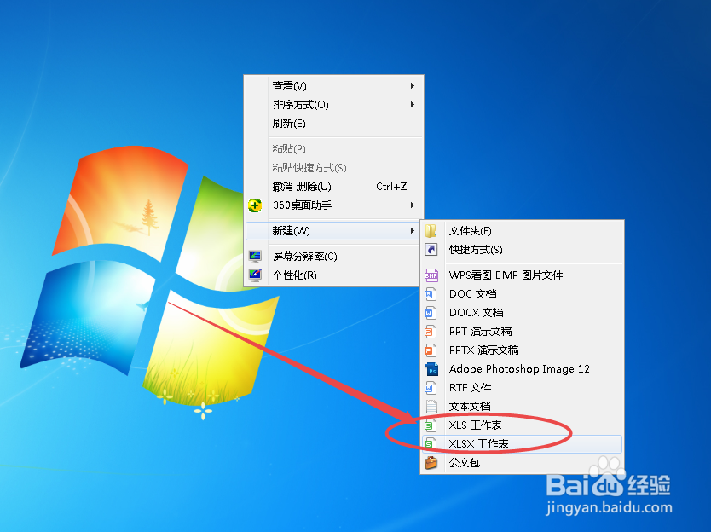This screenshot has height=532, width=711.
Task: Create a new 快捷方式(S)
Action: (522, 250)
